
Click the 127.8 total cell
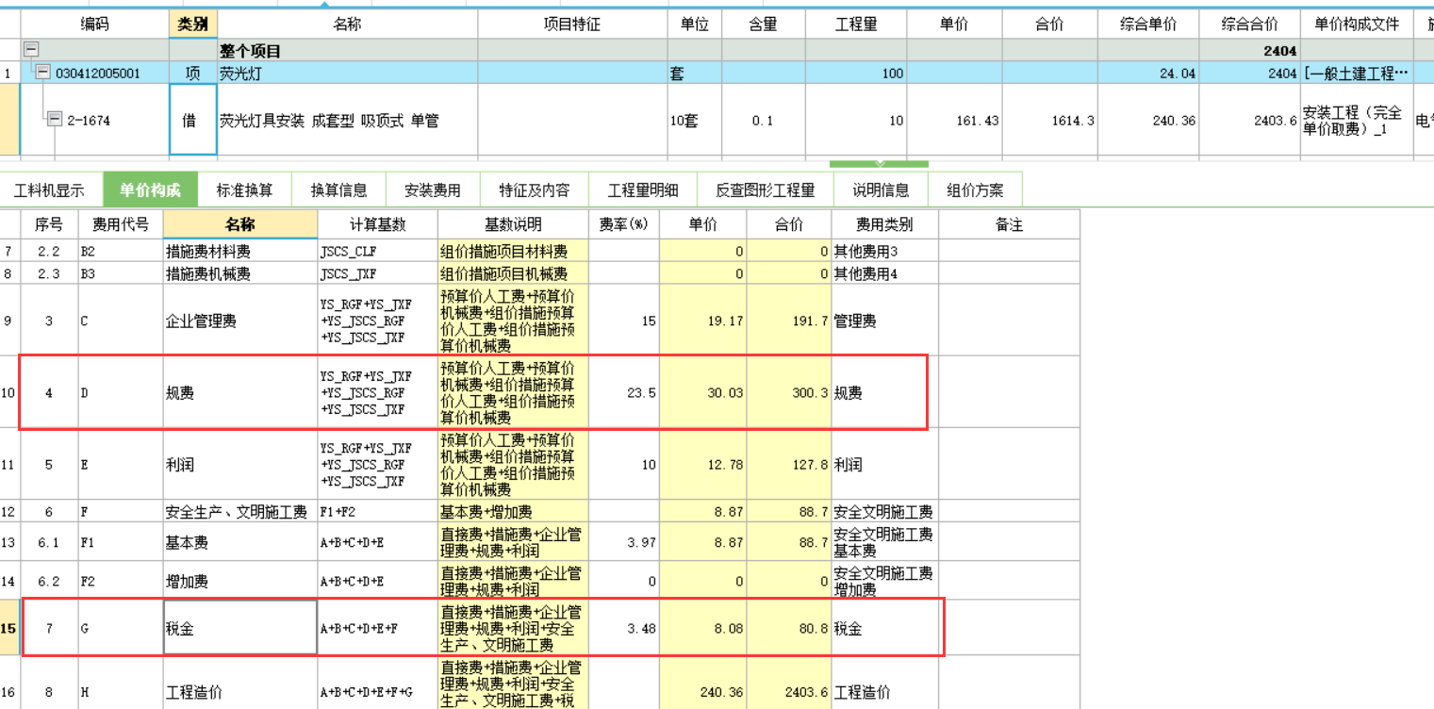789,464
